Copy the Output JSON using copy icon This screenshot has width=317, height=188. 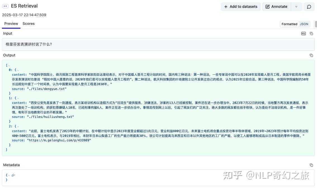(x=311, y=55)
